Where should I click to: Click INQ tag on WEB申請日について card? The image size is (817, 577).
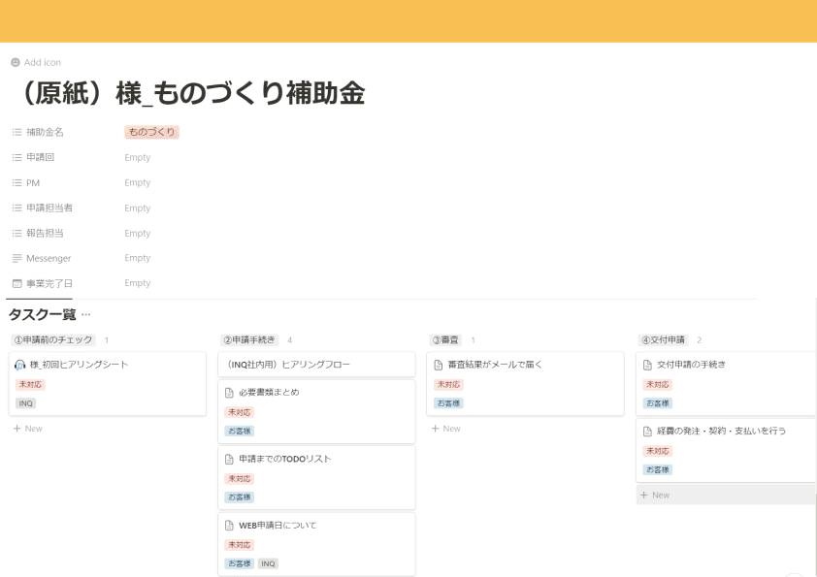click(x=268, y=564)
